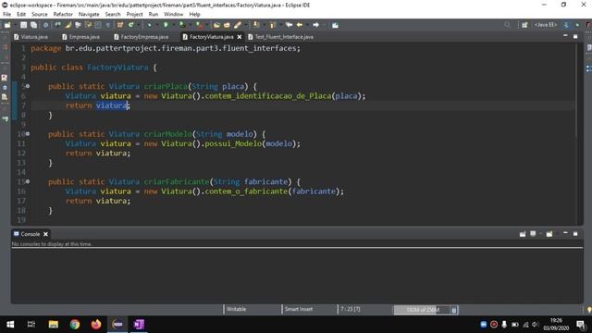592x333 pixels.
Task: Open the External Tools dropdown arrow
Action: (207, 25)
